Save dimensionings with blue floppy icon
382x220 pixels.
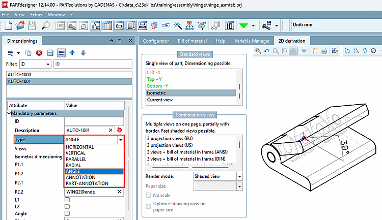(50, 53)
